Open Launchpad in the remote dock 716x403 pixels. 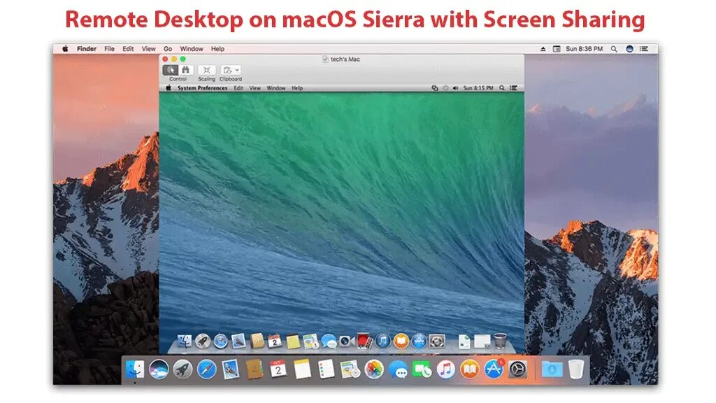point(202,341)
